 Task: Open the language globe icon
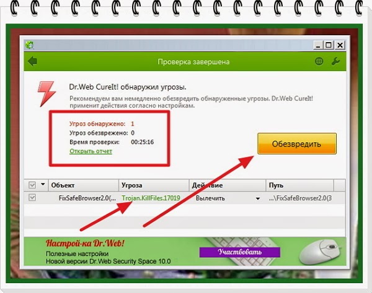(x=319, y=61)
